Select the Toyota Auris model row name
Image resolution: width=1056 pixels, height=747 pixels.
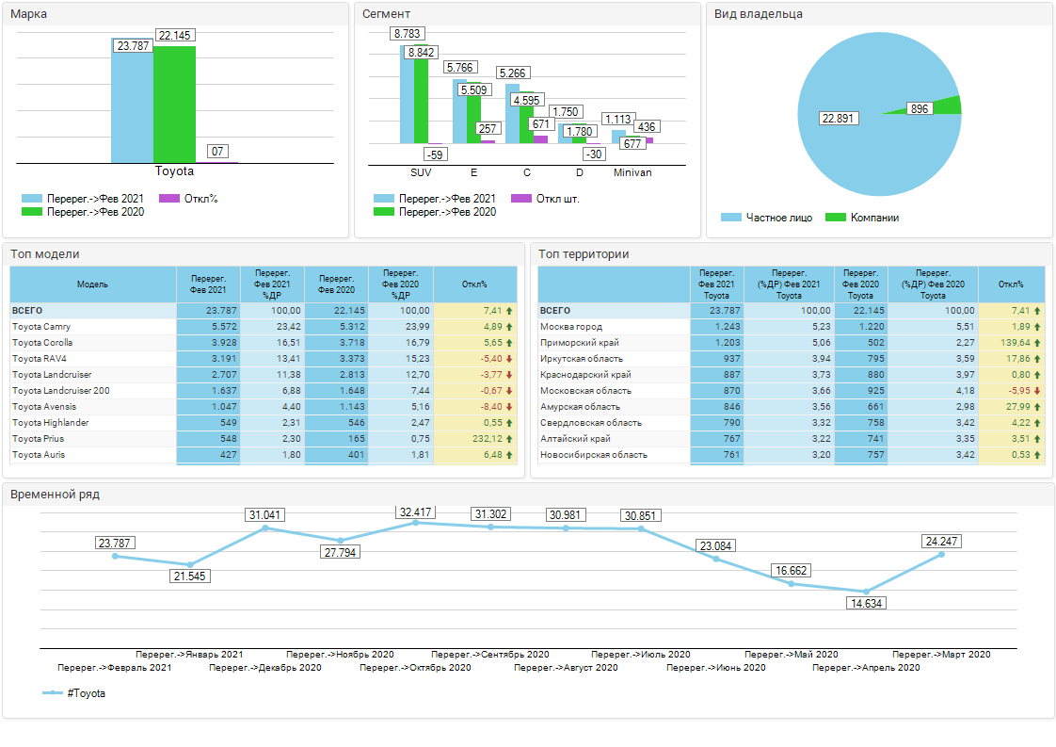point(40,455)
